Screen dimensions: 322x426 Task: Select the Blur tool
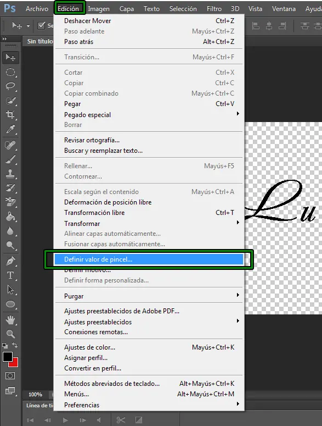click(10, 231)
